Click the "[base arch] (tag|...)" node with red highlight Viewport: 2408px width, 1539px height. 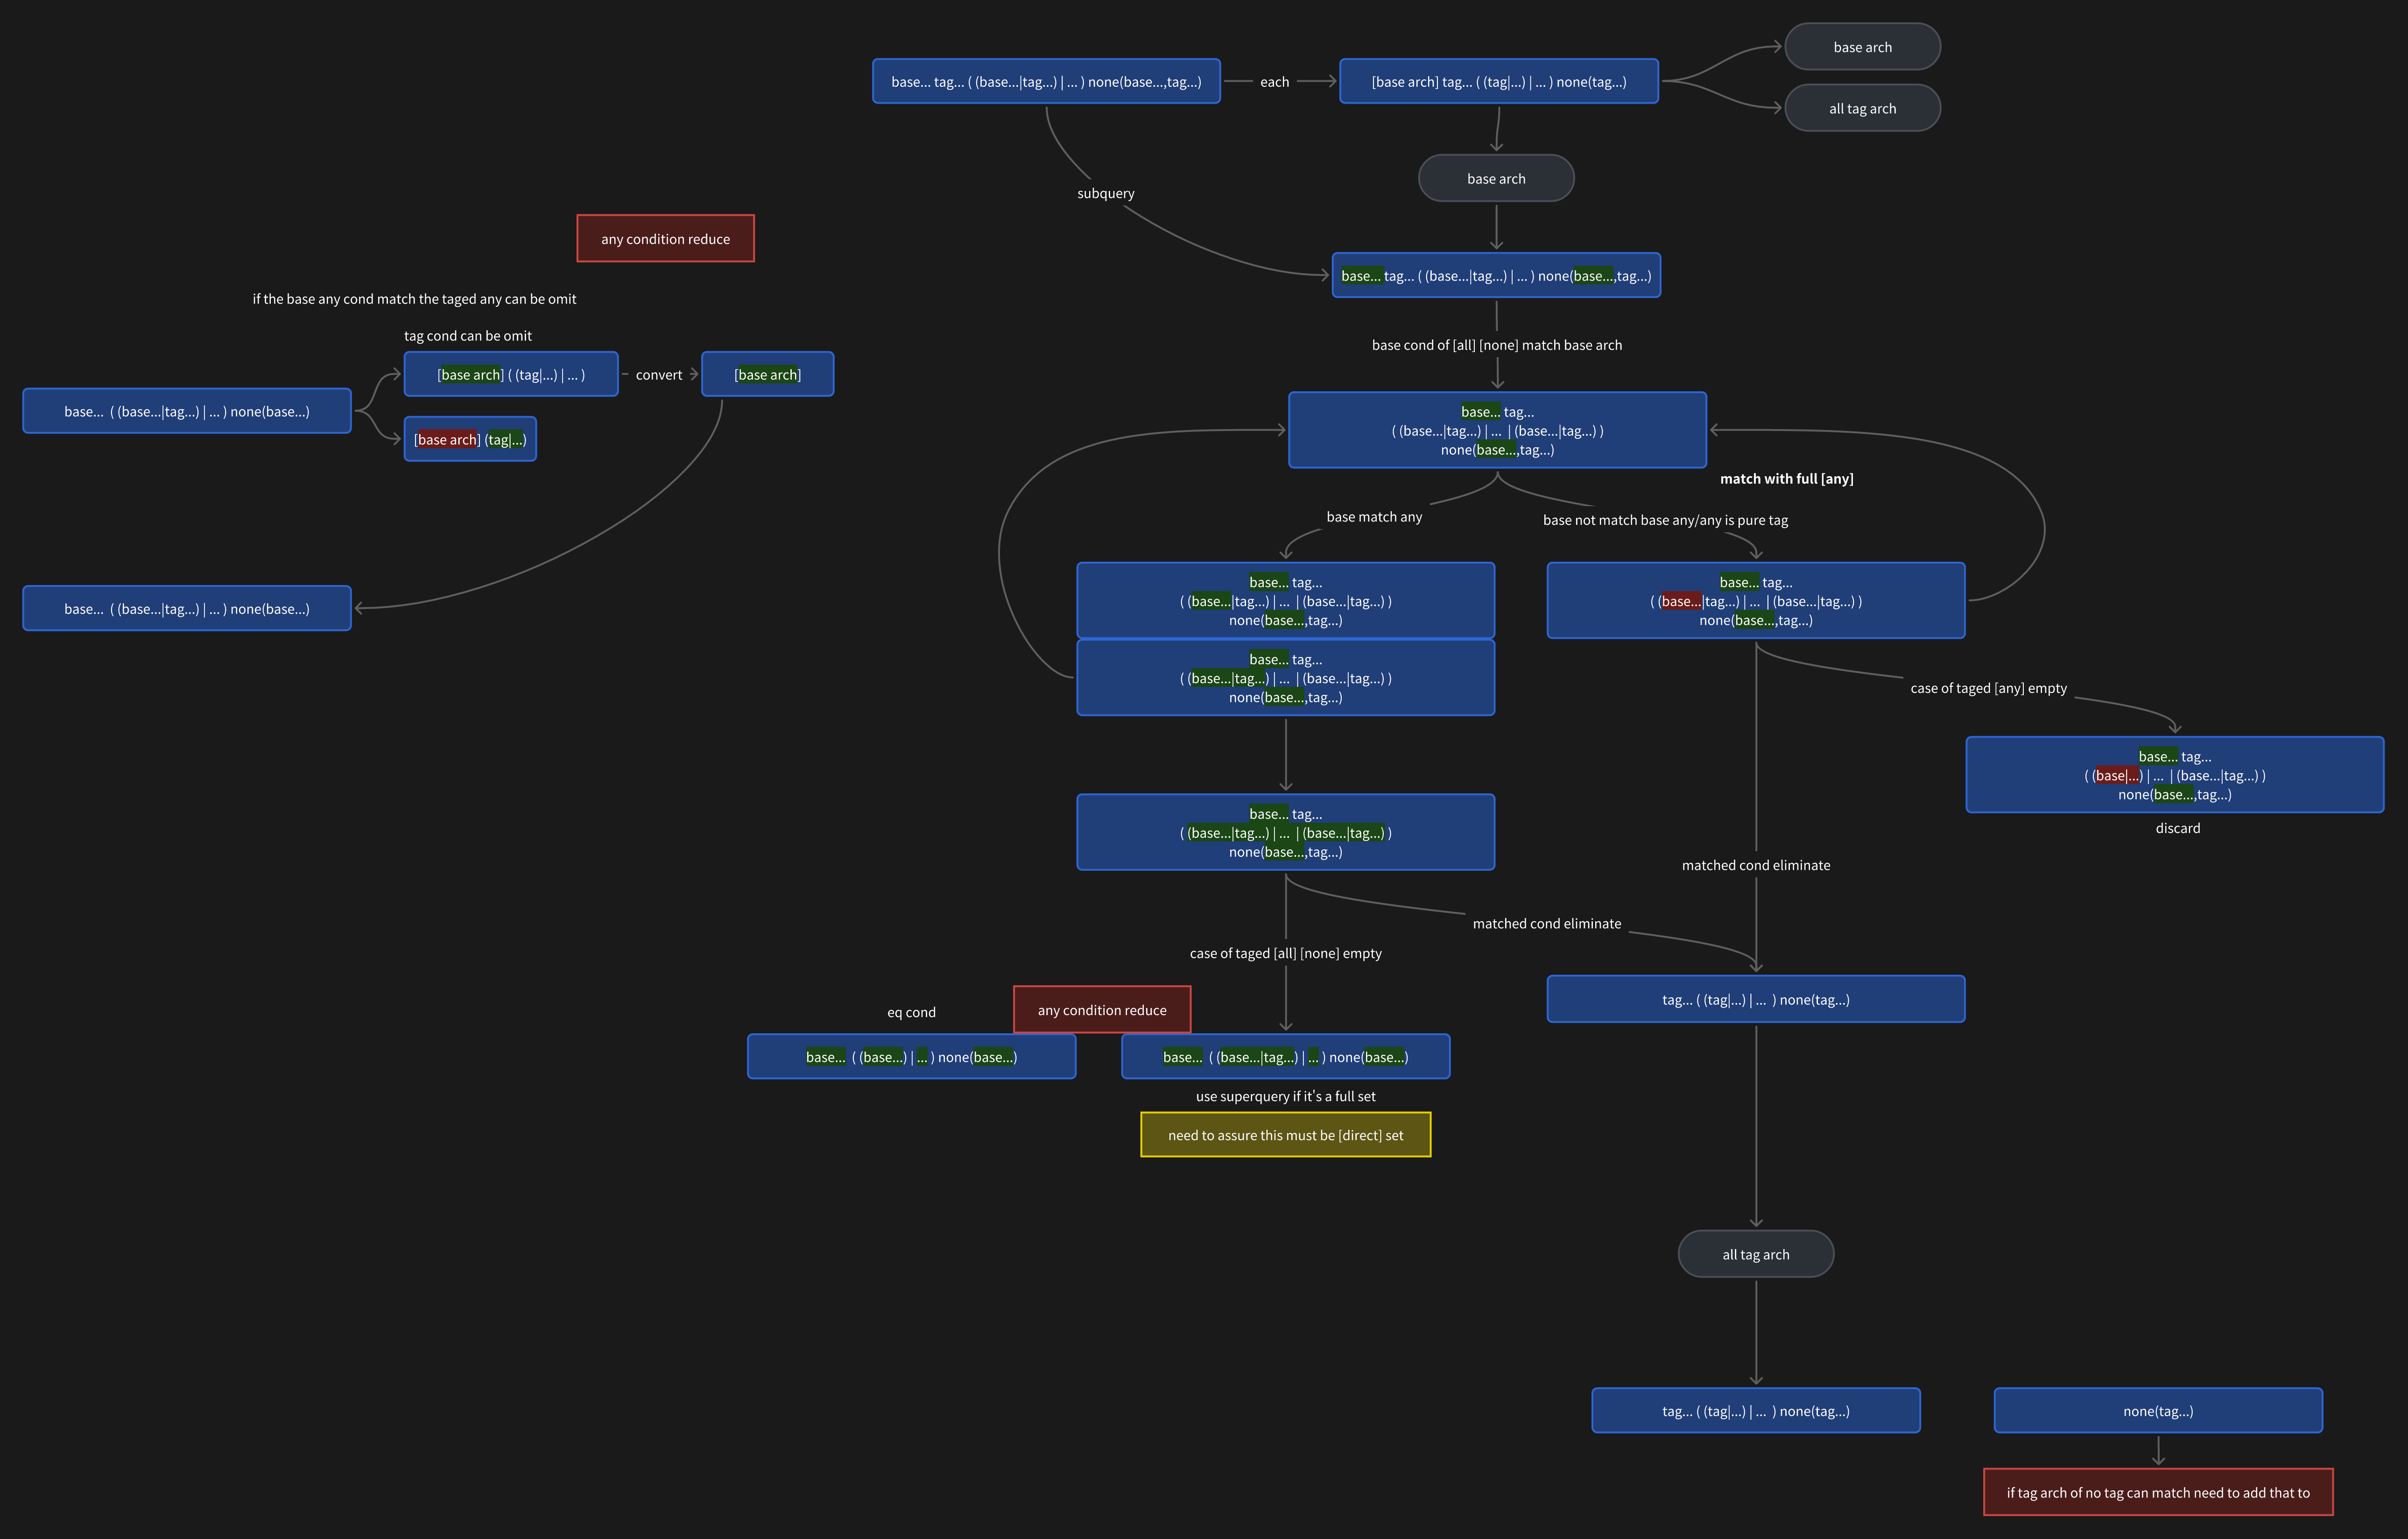pos(470,440)
